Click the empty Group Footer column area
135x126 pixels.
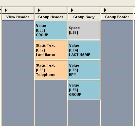117,73
